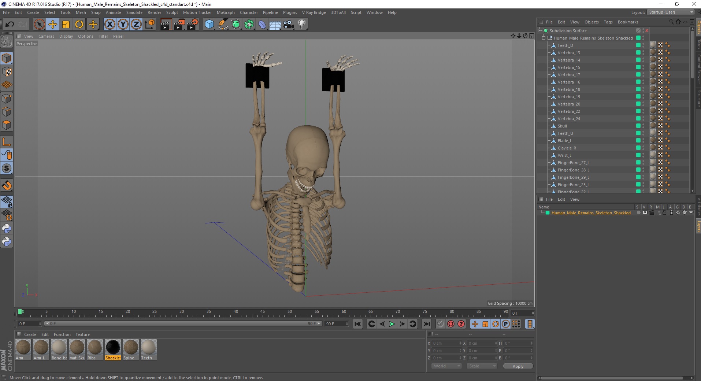Open the Layout Startup dropdown
Viewport: 701px width, 381px height.
tap(671, 12)
